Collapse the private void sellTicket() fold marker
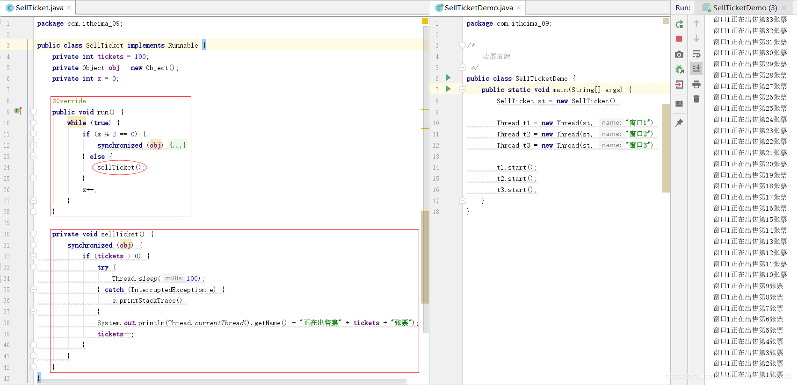Image resolution: width=797 pixels, height=385 pixels. tap(34, 234)
